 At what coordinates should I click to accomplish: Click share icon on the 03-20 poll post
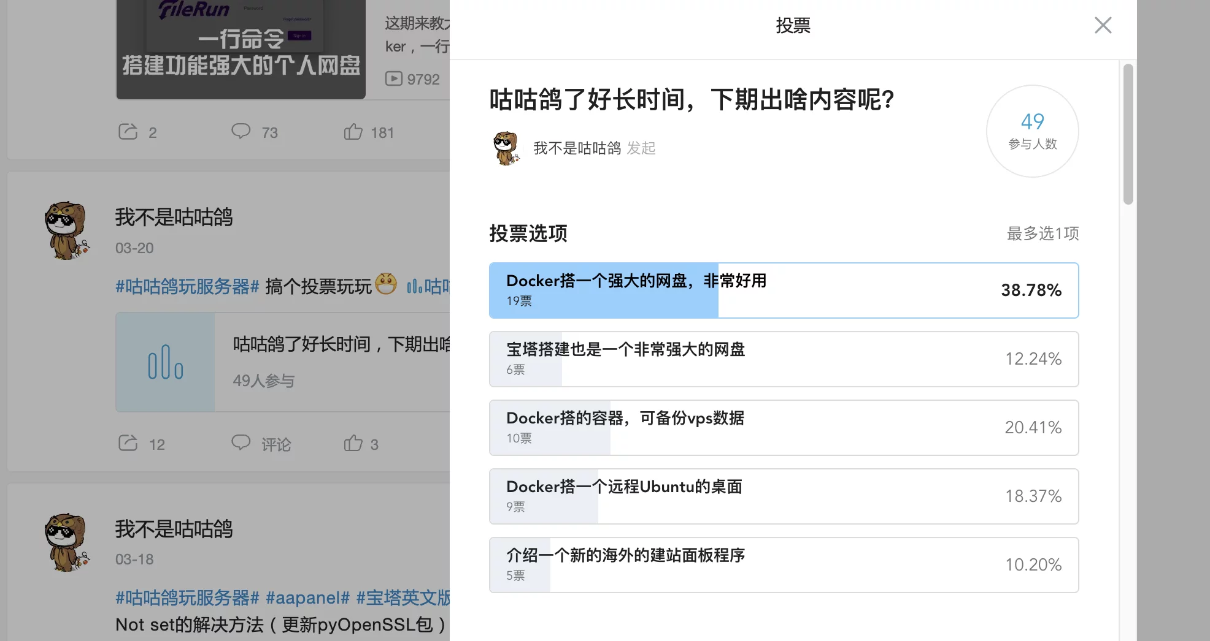(128, 443)
